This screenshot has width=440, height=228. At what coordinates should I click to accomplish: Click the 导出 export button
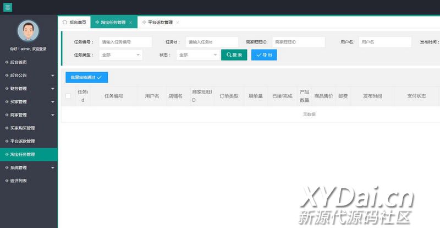point(264,55)
